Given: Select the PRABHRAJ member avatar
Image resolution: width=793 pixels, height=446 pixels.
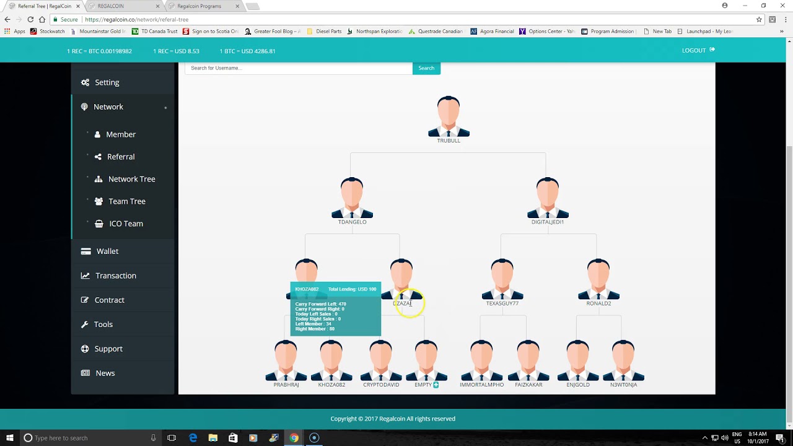Looking at the screenshot, I should point(286,360).
